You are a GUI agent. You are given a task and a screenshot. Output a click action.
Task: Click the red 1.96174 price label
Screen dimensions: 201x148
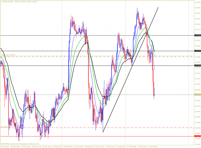coord(197,136)
